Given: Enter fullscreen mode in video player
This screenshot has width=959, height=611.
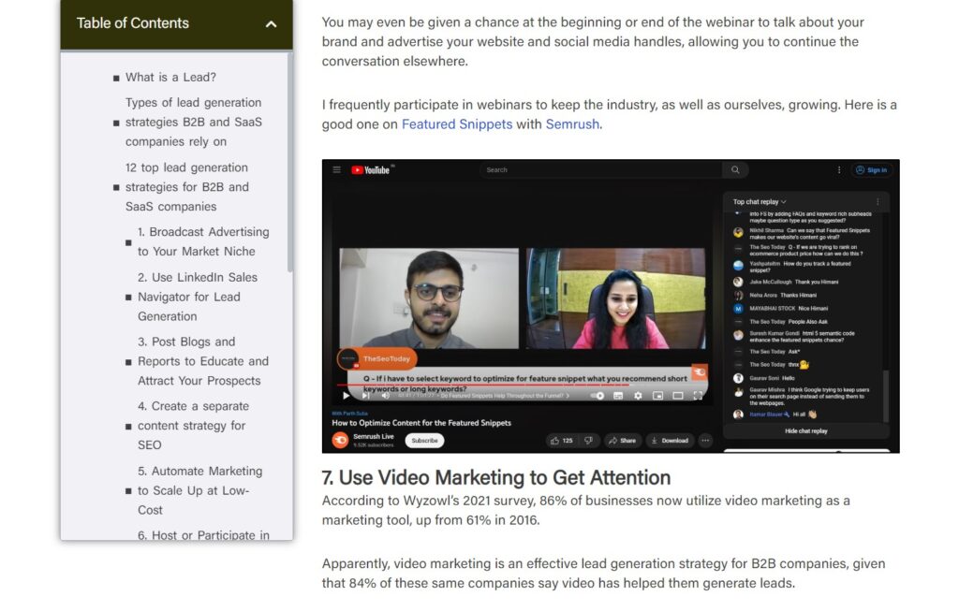Looking at the screenshot, I should pos(698,396).
